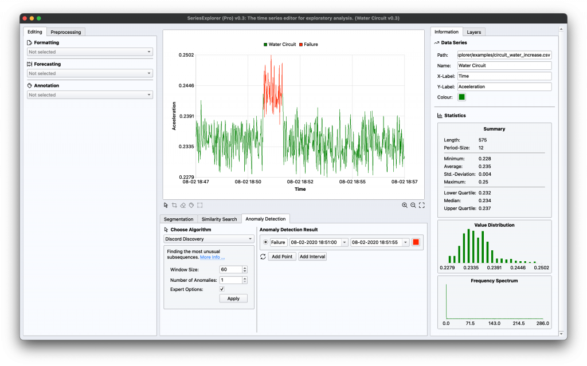Select the eraser tool in the chart toolbar
The width and height of the screenshot is (587, 366).
(x=183, y=205)
